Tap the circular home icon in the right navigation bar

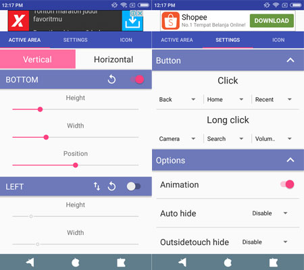pyautogui.click(x=228, y=263)
